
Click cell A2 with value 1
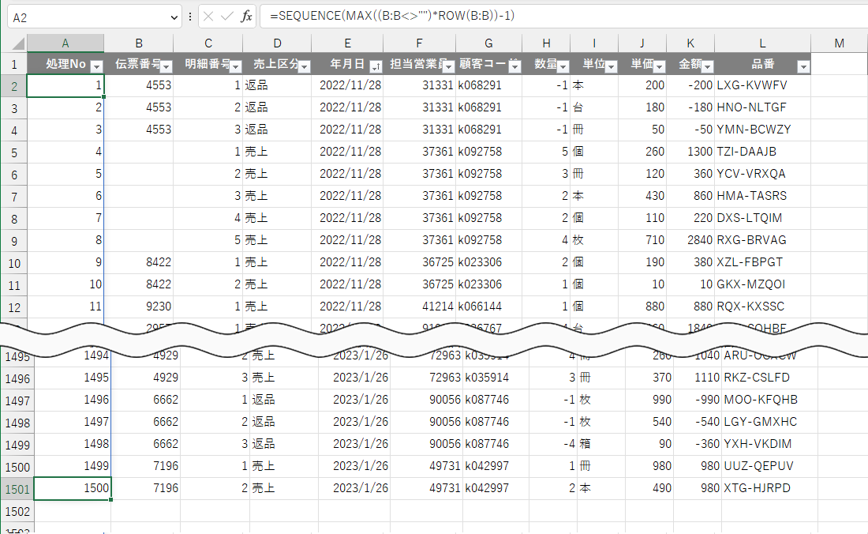[65, 85]
